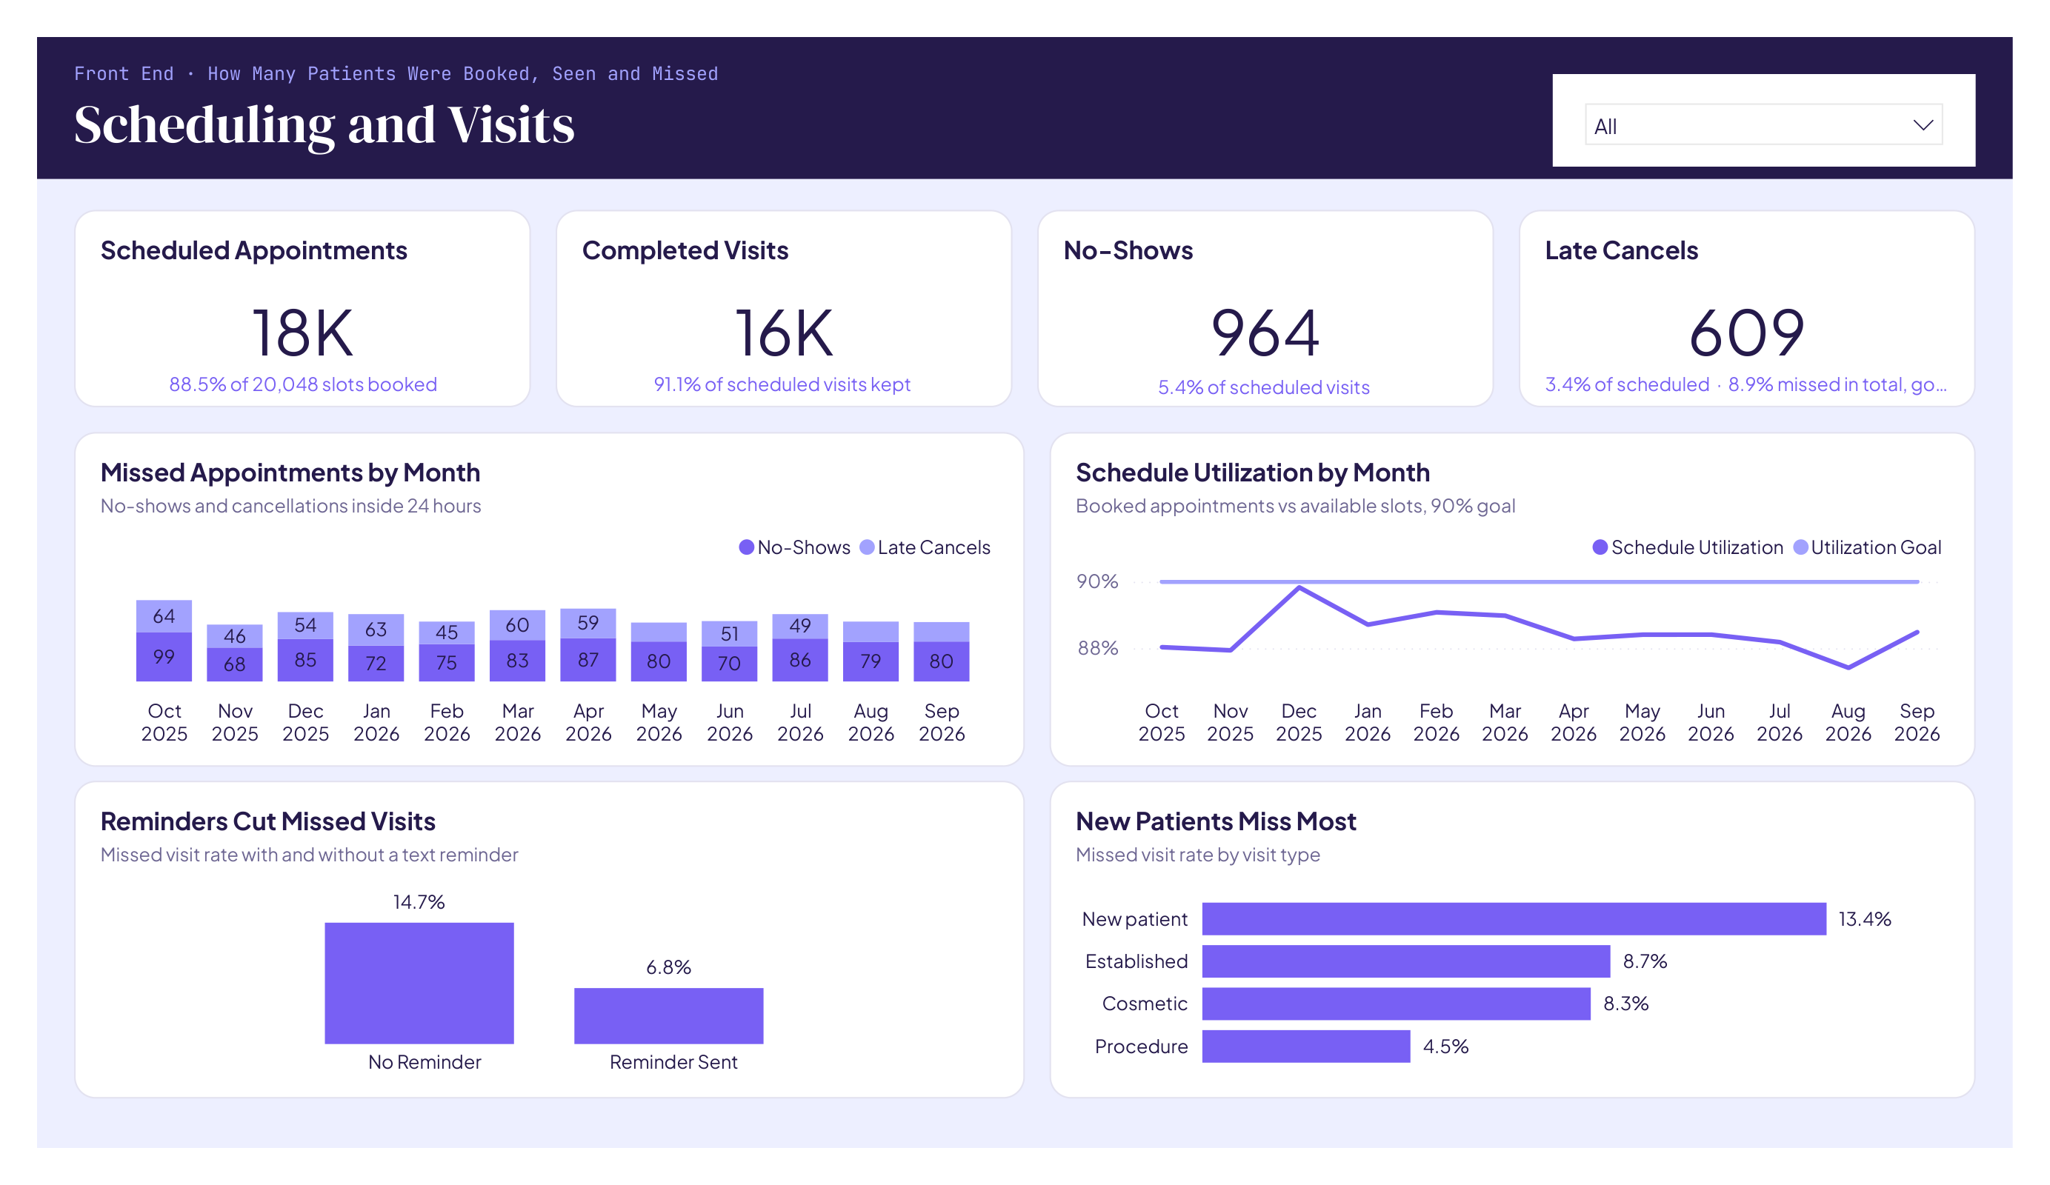The width and height of the screenshot is (2050, 1185).
Task: Click 'Missed visit rate by visit type'
Action: tap(1197, 855)
